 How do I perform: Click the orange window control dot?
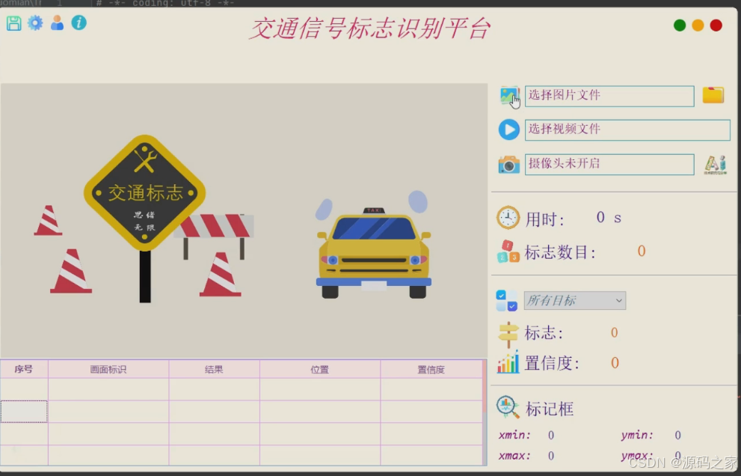coord(698,25)
